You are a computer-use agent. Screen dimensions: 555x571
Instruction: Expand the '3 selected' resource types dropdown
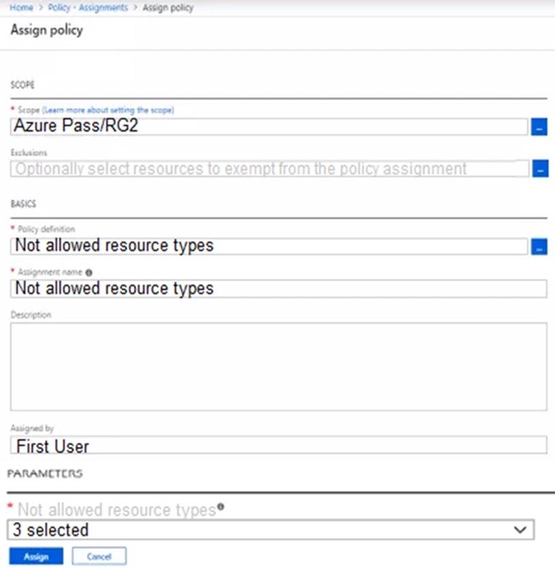pyautogui.click(x=270, y=530)
